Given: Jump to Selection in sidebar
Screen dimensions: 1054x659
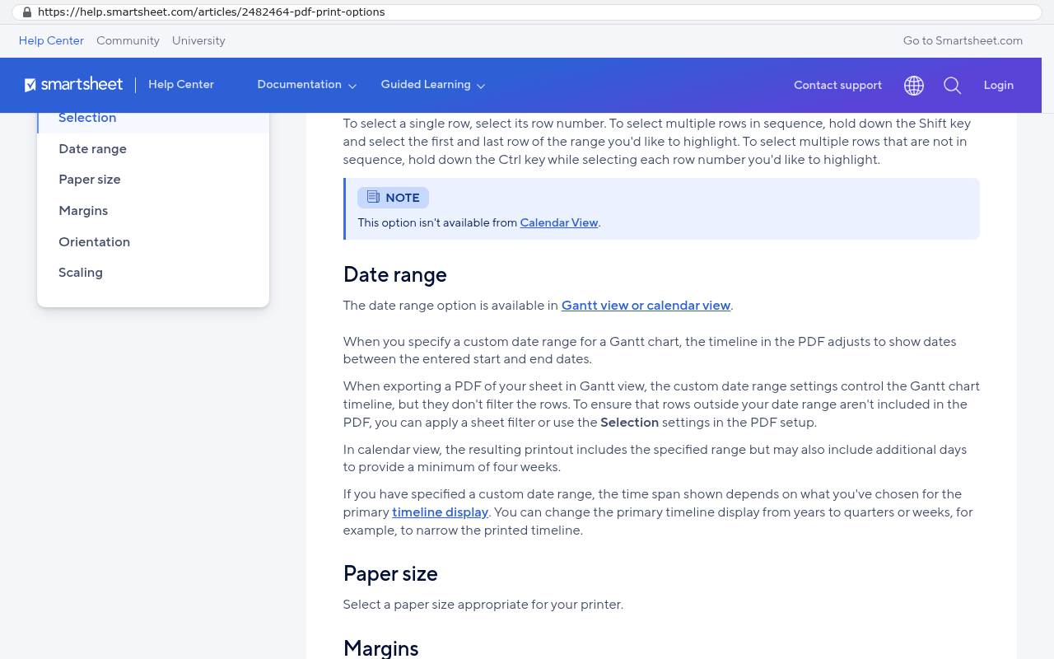Looking at the screenshot, I should click(87, 118).
